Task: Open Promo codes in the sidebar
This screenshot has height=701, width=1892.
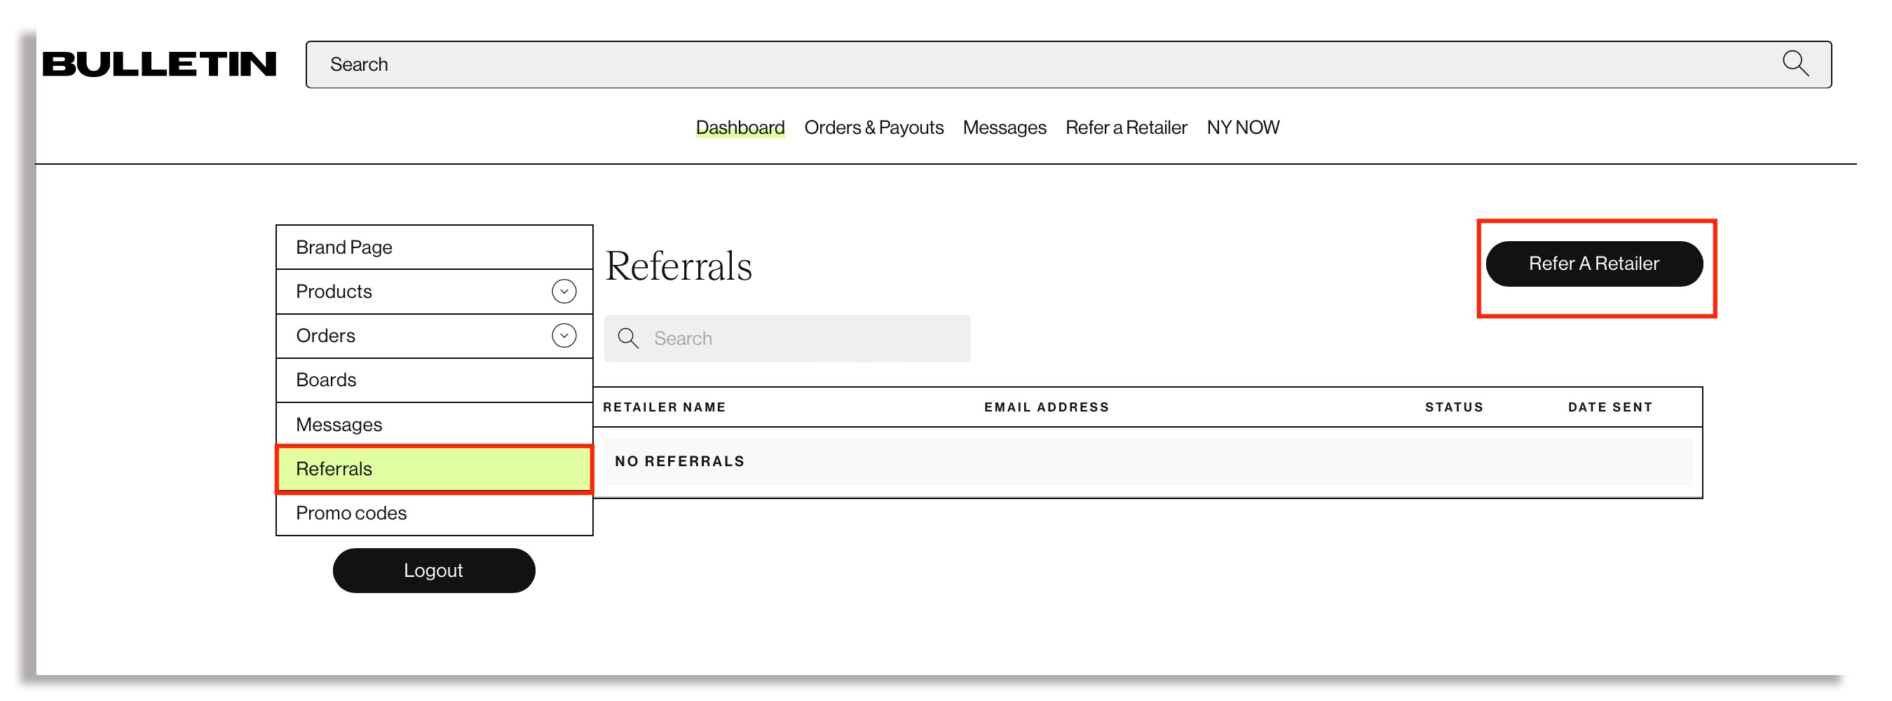Action: [x=351, y=513]
